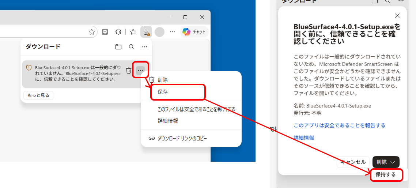Click download text BlueSurface4-4.0.1-Setup.exeは一般的に
The width and height of the screenshot is (416, 188).
(x=78, y=73)
